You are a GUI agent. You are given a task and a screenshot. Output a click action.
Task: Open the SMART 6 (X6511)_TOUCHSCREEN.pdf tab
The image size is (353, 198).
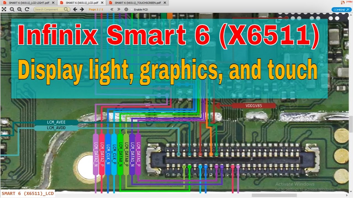[137, 3]
